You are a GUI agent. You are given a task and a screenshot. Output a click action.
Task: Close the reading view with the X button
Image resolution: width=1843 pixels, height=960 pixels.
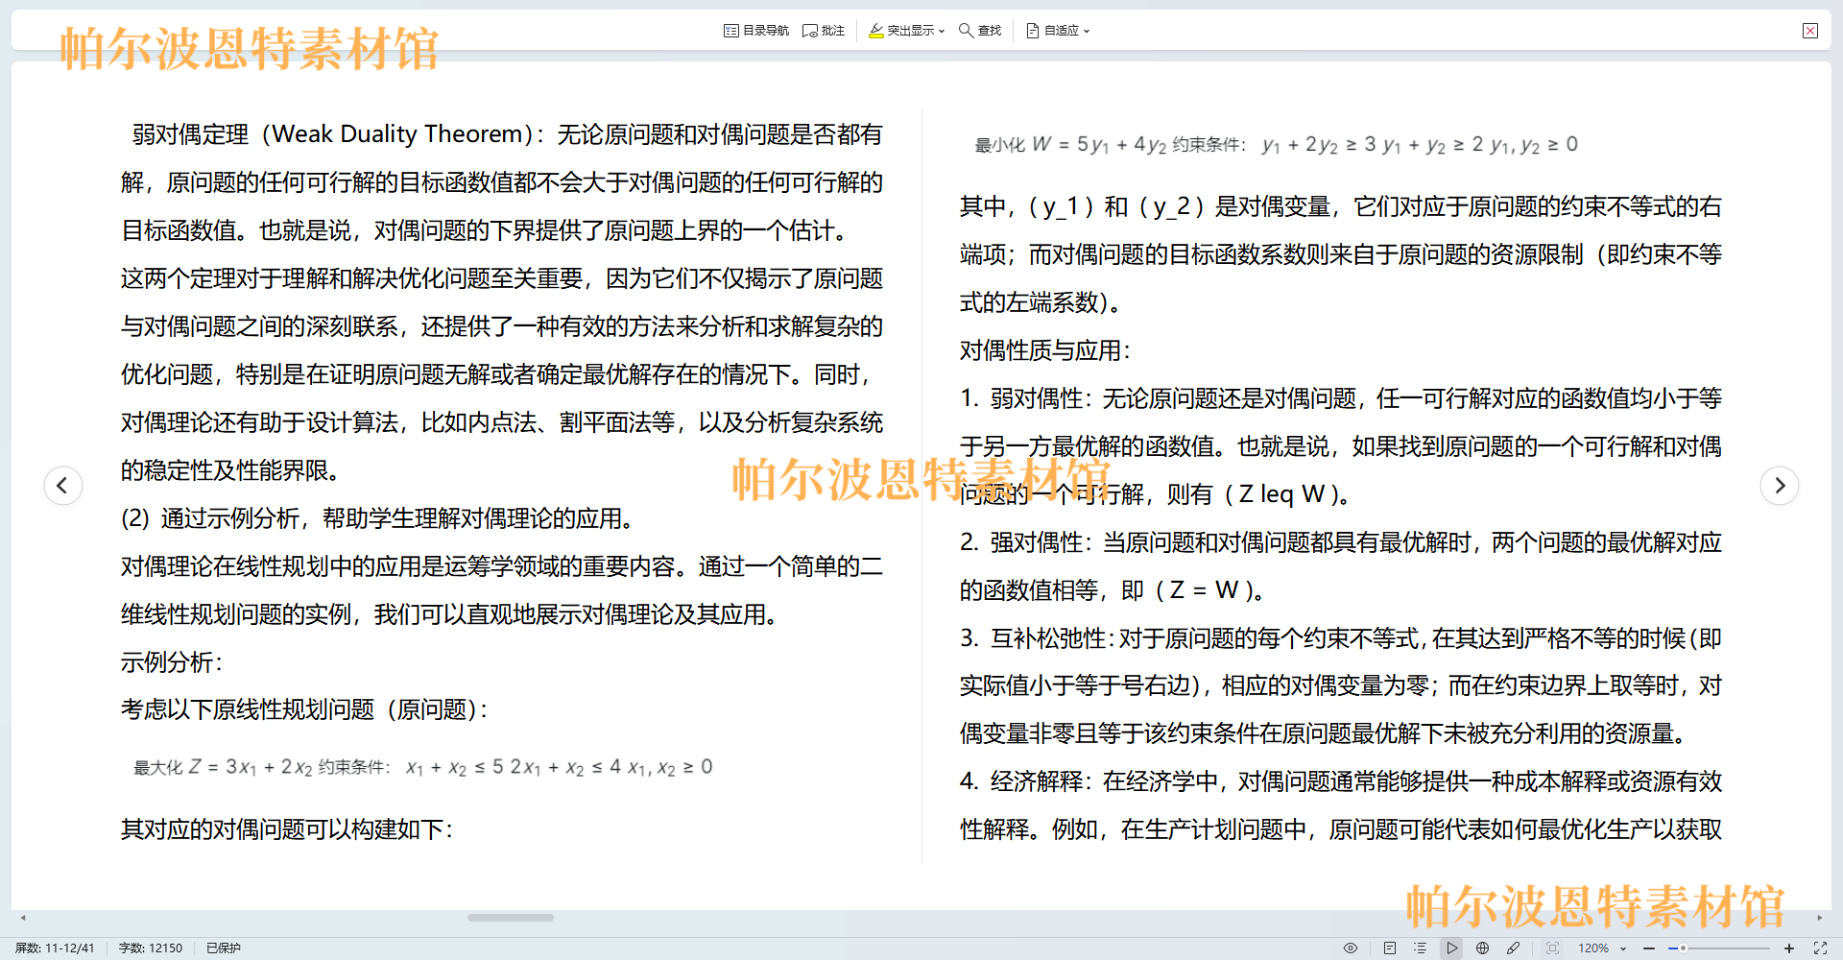tap(1810, 31)
